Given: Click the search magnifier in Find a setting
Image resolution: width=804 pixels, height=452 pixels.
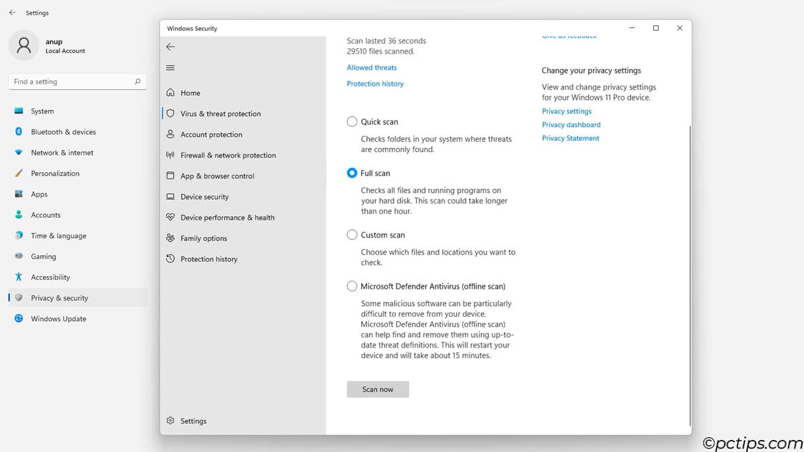Looking at the screenshot, I should pyautogui.click(x=137, y=82).
